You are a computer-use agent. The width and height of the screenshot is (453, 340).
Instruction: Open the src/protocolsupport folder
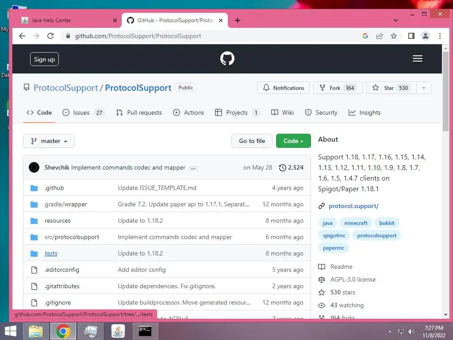click(72, 237)
